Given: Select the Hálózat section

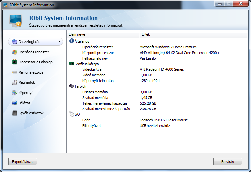Looking at the screenshot, I should [24, 103].
